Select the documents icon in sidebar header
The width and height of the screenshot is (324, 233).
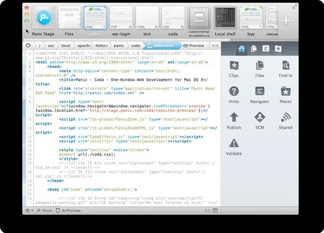click(x=253, y=49)
